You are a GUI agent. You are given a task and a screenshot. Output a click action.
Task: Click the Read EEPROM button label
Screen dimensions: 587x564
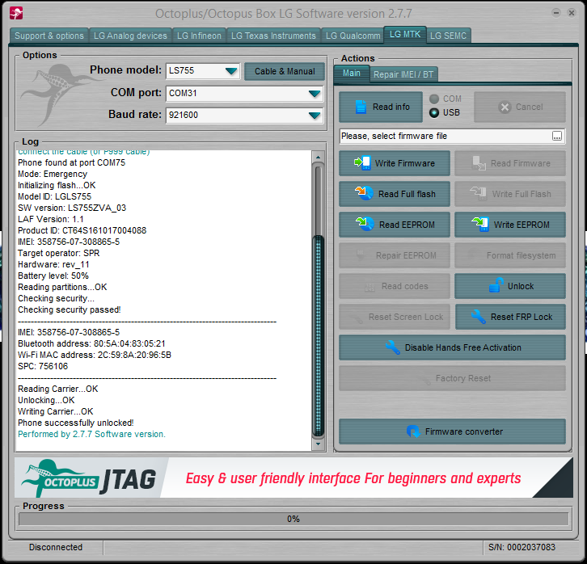pyautogui.click(x=407, y=225)
